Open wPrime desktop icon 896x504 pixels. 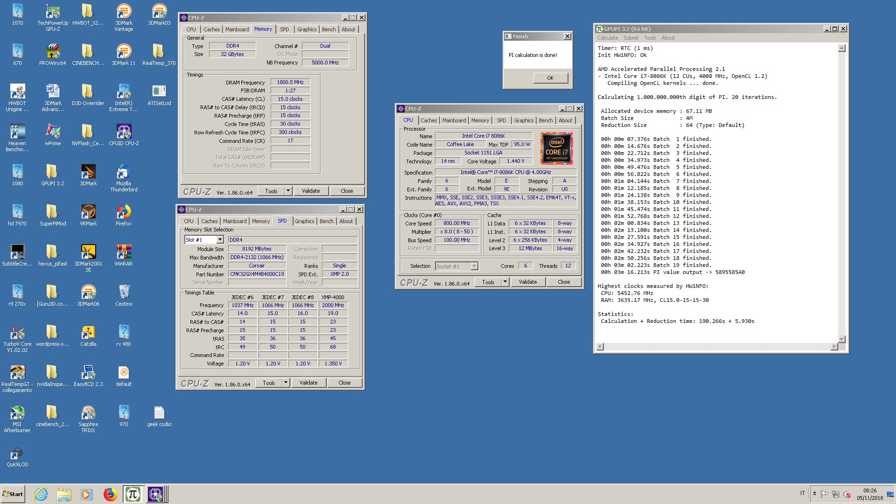(x=53, y=135)
